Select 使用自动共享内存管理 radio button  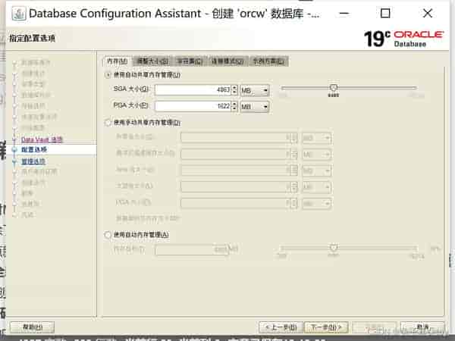click(108, 75)
